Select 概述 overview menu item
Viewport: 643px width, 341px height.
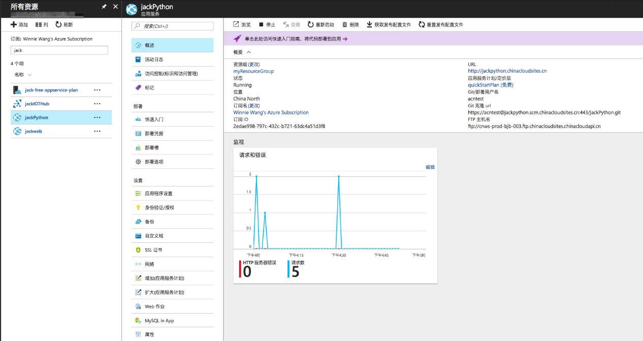coord(173,45)
